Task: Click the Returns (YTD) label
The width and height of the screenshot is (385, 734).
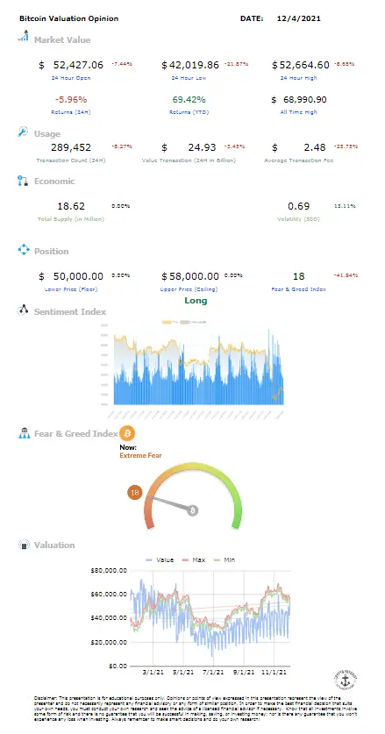Action: pos(189,112)
